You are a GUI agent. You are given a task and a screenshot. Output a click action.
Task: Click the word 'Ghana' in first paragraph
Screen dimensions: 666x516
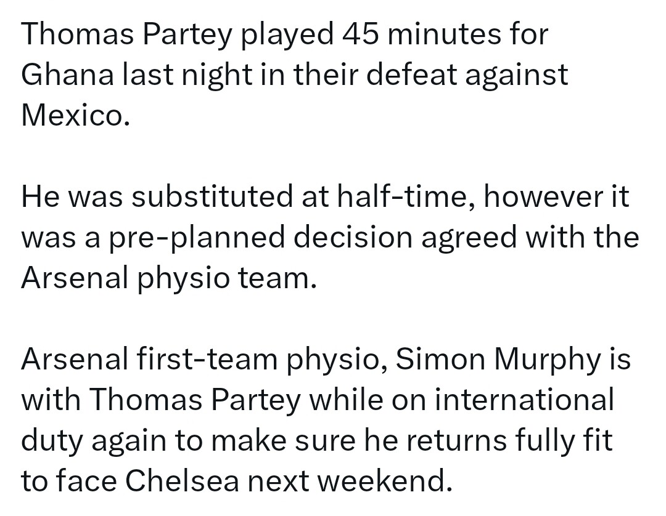pos(68,75)
